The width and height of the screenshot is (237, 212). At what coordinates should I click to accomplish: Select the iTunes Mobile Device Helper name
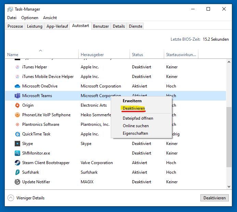coord(48,77)
